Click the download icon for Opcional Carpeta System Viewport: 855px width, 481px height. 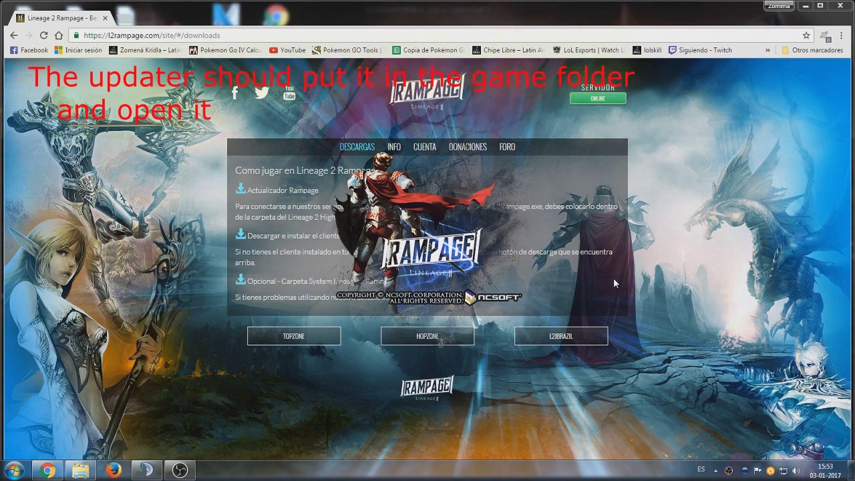coord(240,280)
